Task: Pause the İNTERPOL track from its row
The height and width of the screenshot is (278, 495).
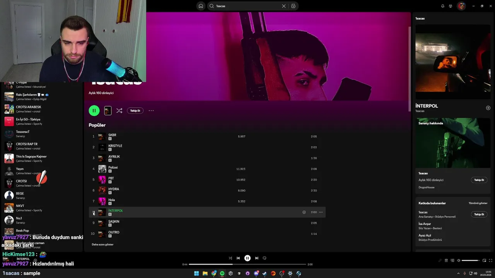Action: (x=93, y=212)
